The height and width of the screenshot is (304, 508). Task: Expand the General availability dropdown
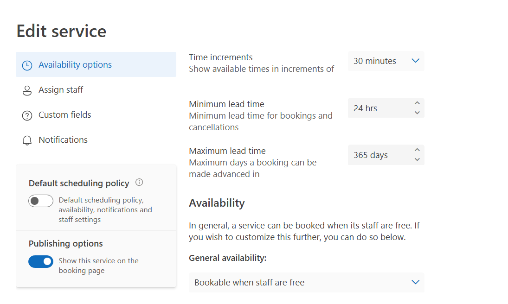click(307, 282)
